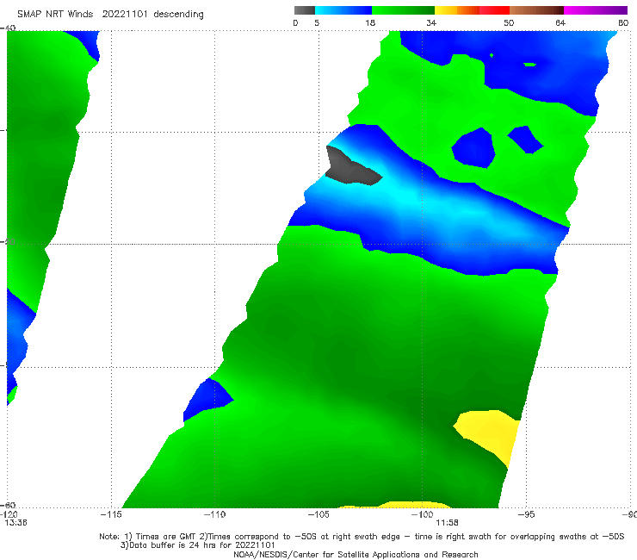This screenshot has height=560, width=637.
Task: Click the yellow-orange segment of the color bar
Action: 456,10
